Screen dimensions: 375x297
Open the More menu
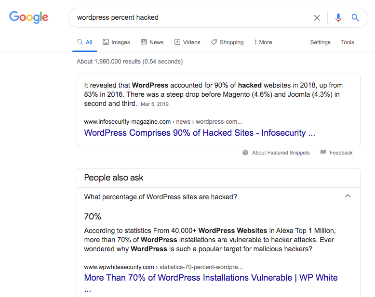coord(263,42)
